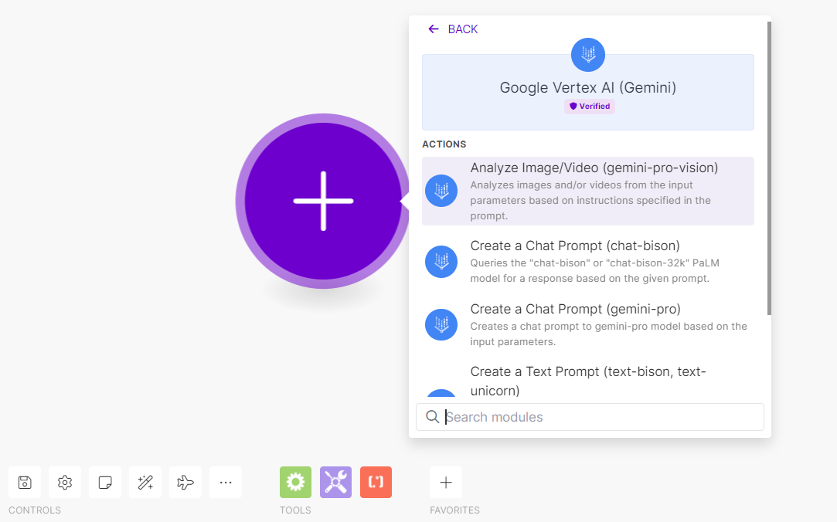The height and width of the screenshot is (522, 837).
Task: Focus the Search modules field
Action: (590, 417)
